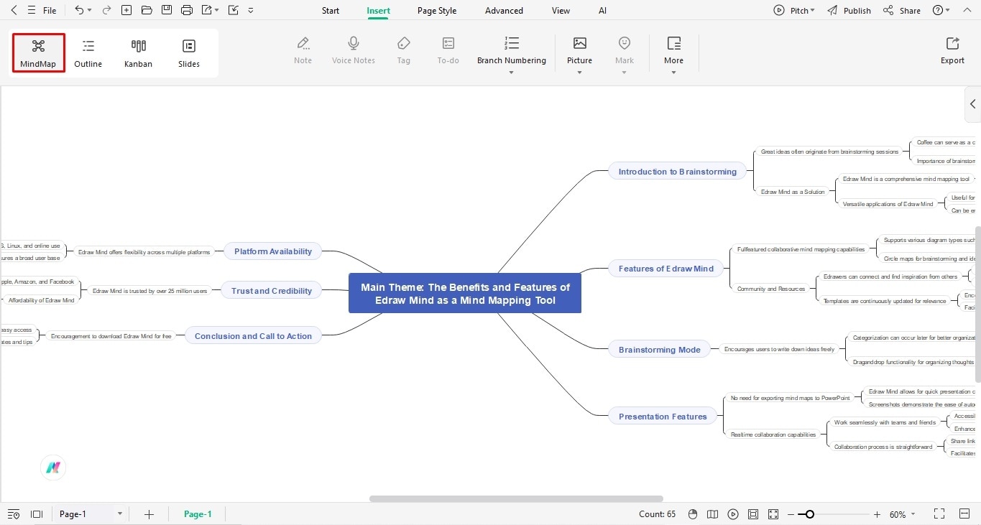Expand the right side panel arrow
Image resolution: width=981 pixels, height=525 pixels.
972,104
